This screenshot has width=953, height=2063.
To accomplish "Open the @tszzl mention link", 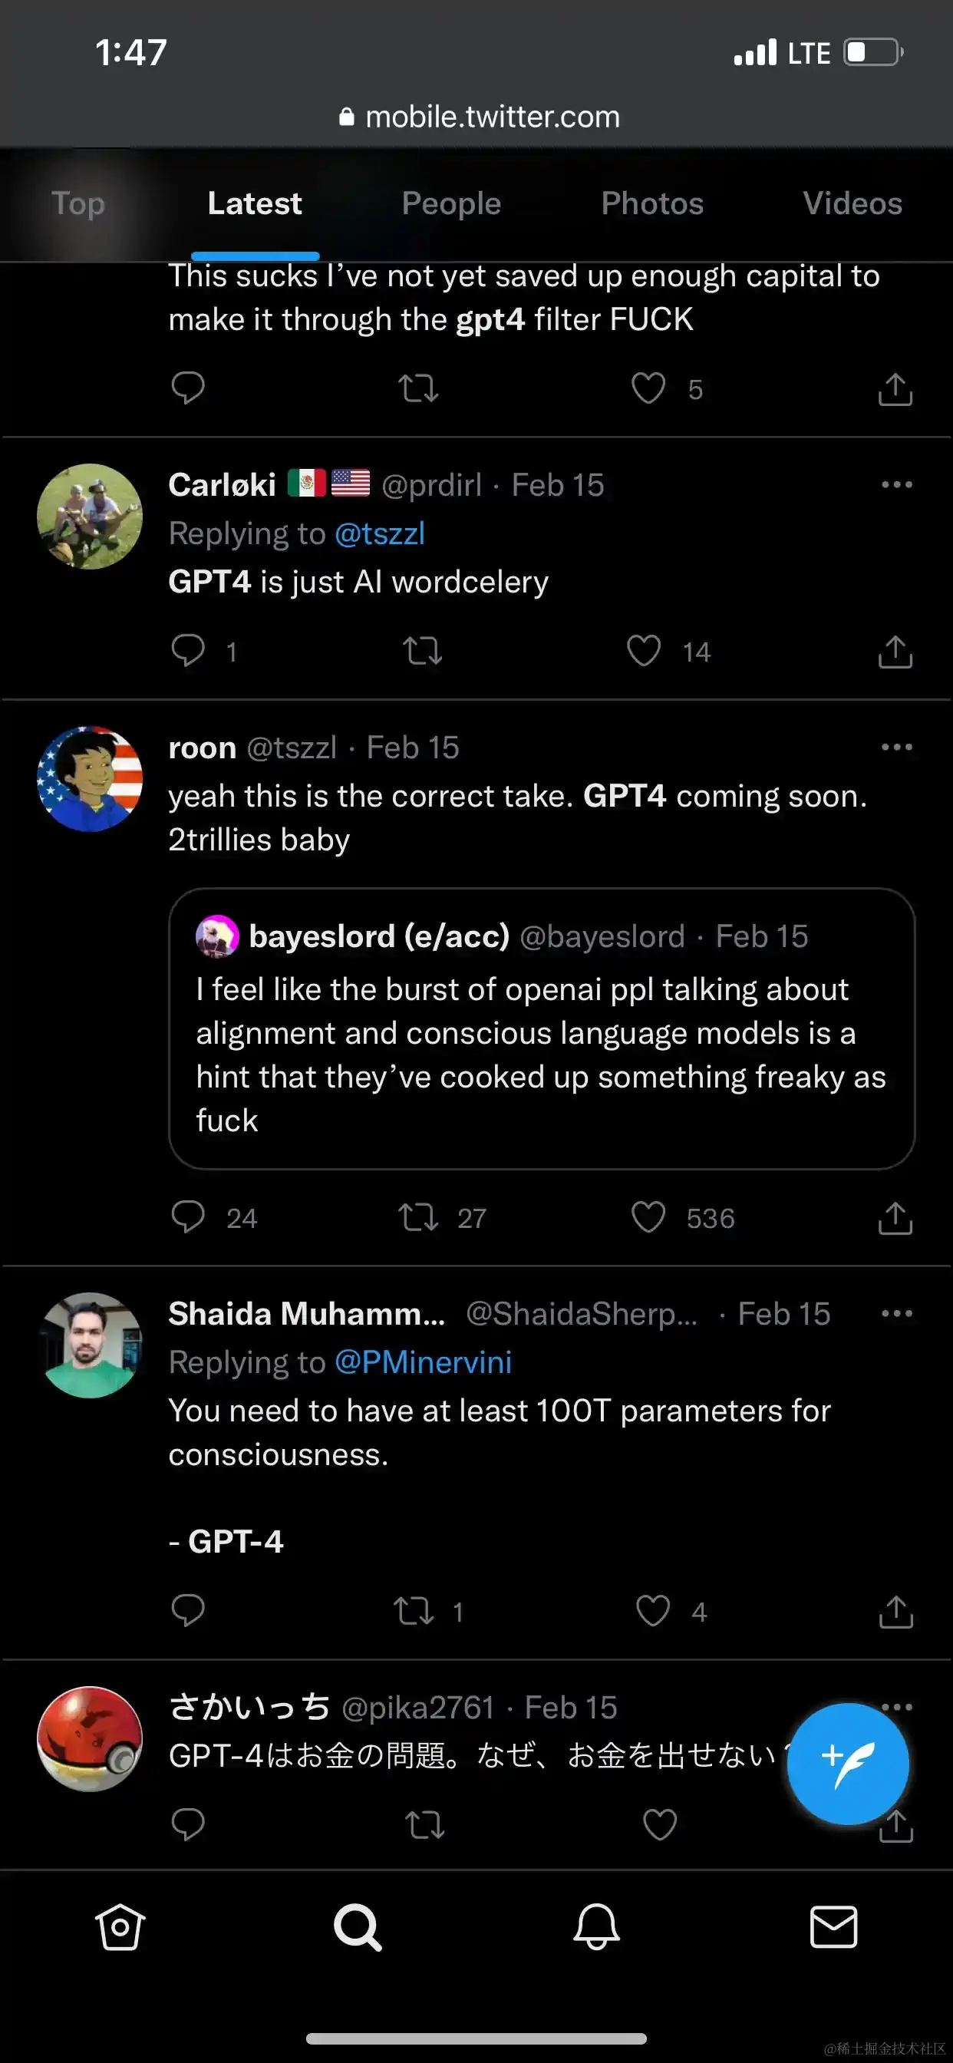I will click(x=380, y=533).
